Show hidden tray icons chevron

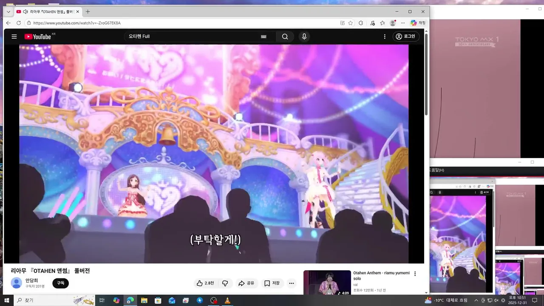(476, 300)
